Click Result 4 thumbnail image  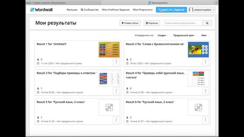[198, 79]
